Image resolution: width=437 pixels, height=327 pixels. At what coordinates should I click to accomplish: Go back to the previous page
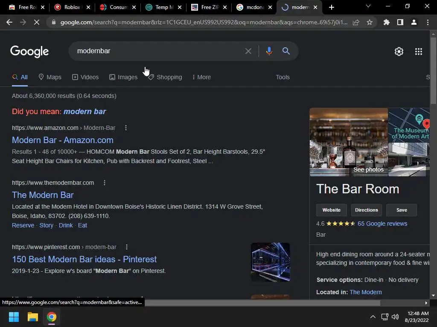9,22
